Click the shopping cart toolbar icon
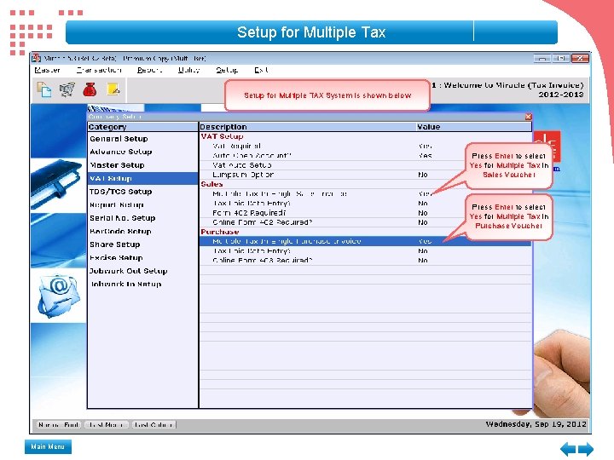The image size is (614, 460). 67,89
